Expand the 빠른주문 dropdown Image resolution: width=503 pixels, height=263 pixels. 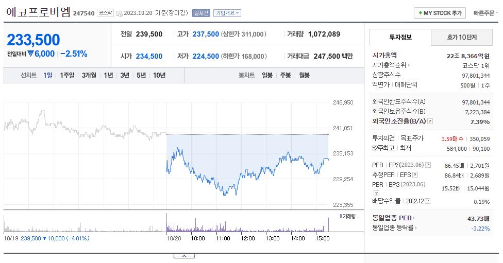coord(485,13)
